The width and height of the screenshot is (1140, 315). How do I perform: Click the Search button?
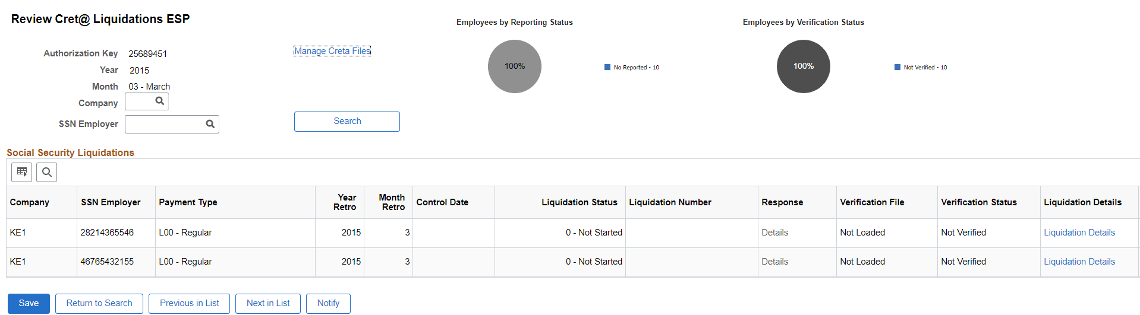[x=347, y=121]
